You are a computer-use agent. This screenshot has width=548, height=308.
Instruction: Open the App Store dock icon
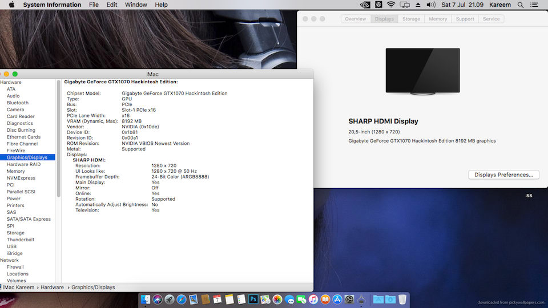[x=337, y=299]
